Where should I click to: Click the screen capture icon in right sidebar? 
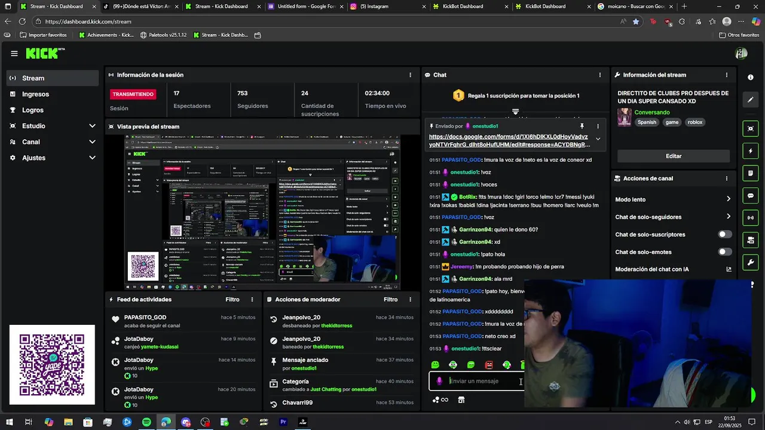[750, 128]
